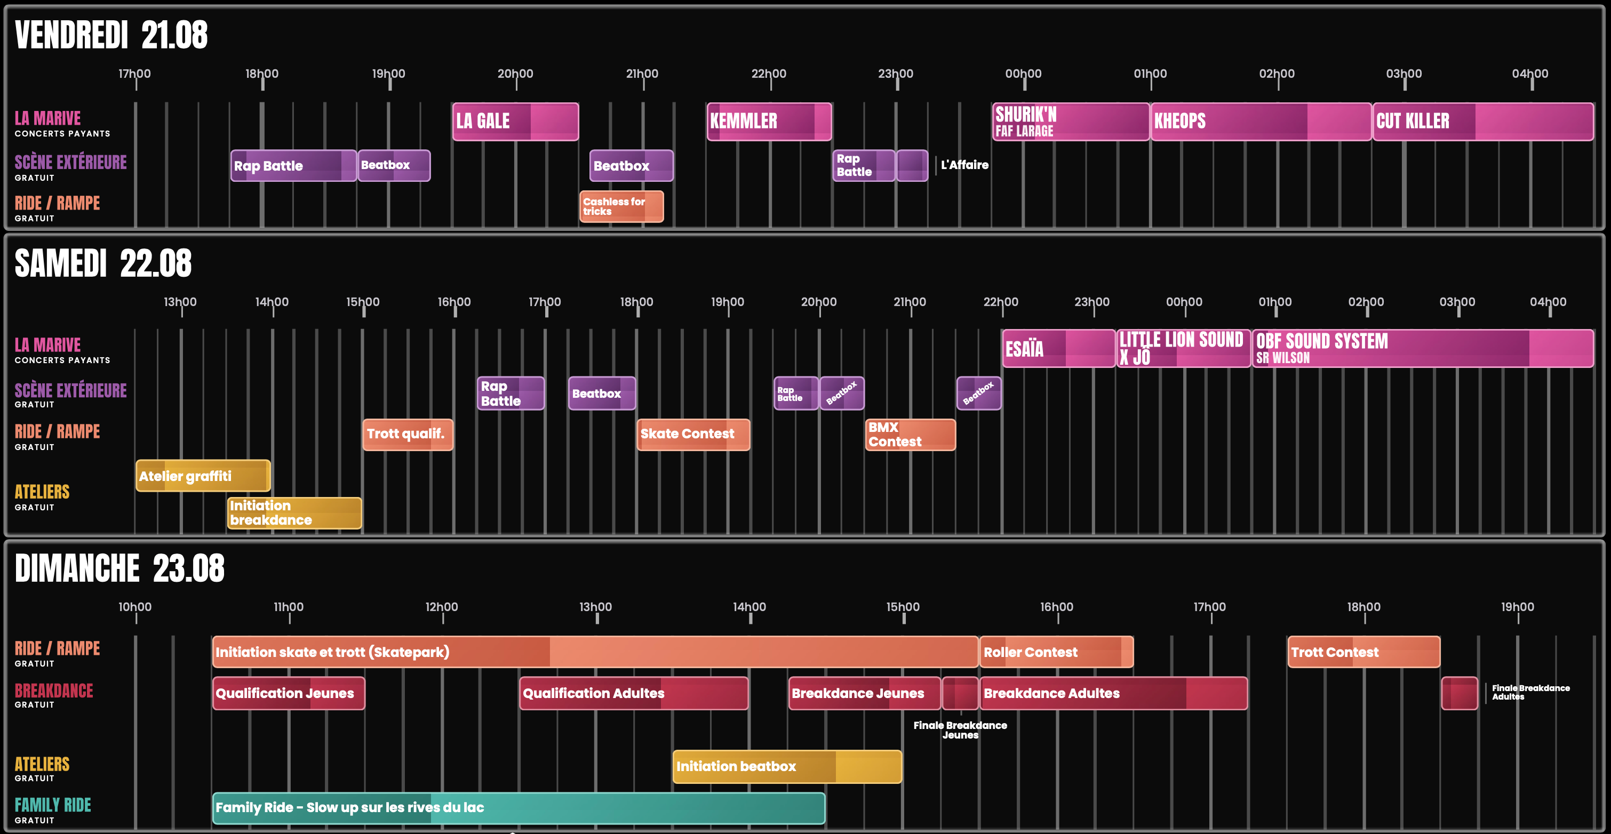This screenshot has width=1611, height=834.
Task: Select the Qualification Jeunes block
Action: coord(289,693)
